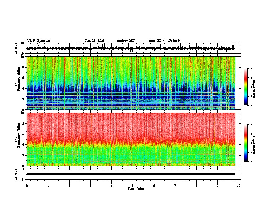This screenshot has width=269, height=208.
Task: Click the 'ch.1(V)' waveform axis label
Action: tap(16, 48)
